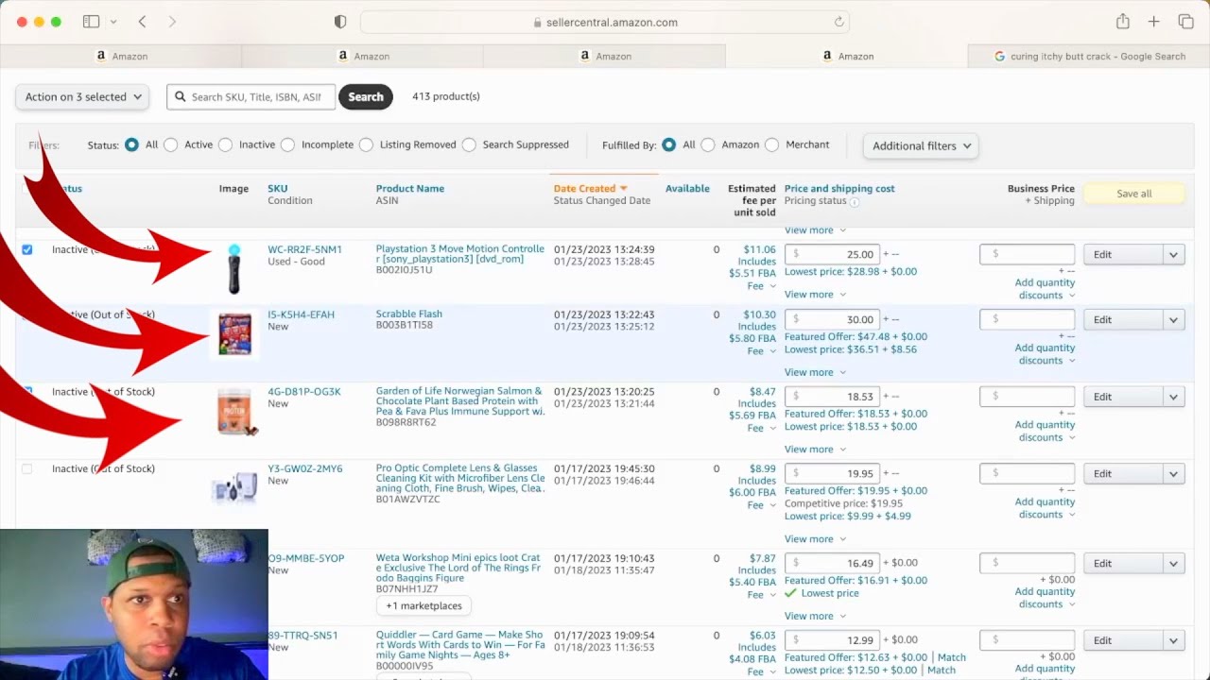The image size is (1210, 680).
Task: Open Scrabble Flash product link
Action: click(409, 314)
